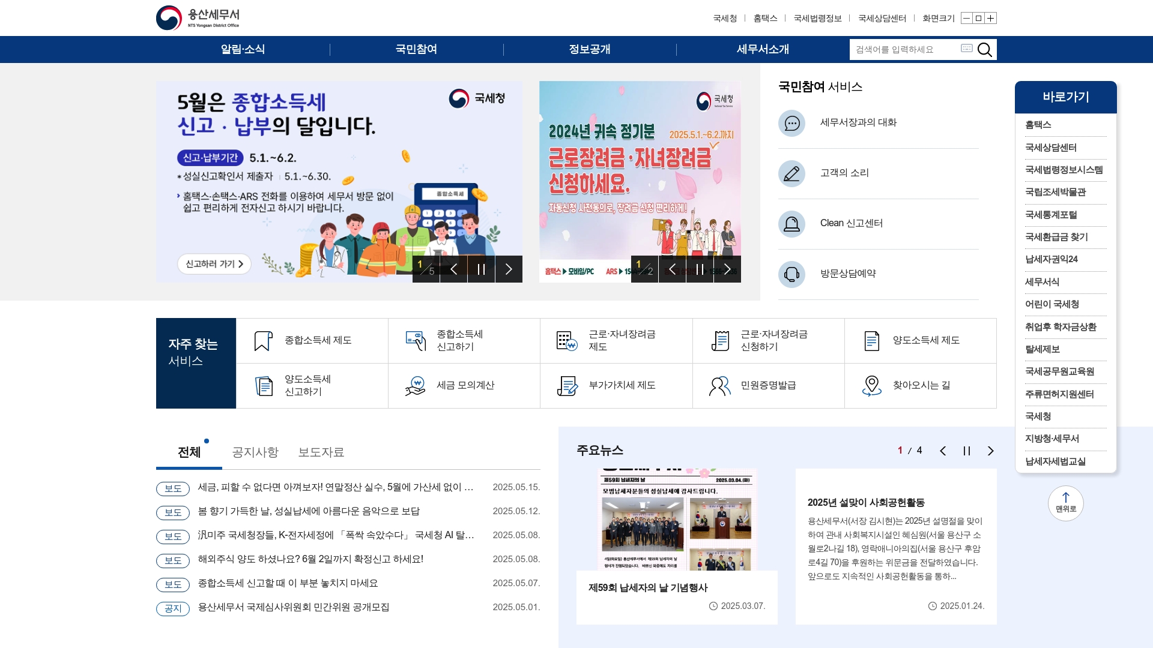
Task: Click the 세금 모의계산 hand-coin icon
Action: (x=416, y=386)
